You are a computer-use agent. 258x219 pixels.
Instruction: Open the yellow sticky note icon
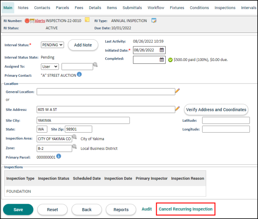click(87, 20)
